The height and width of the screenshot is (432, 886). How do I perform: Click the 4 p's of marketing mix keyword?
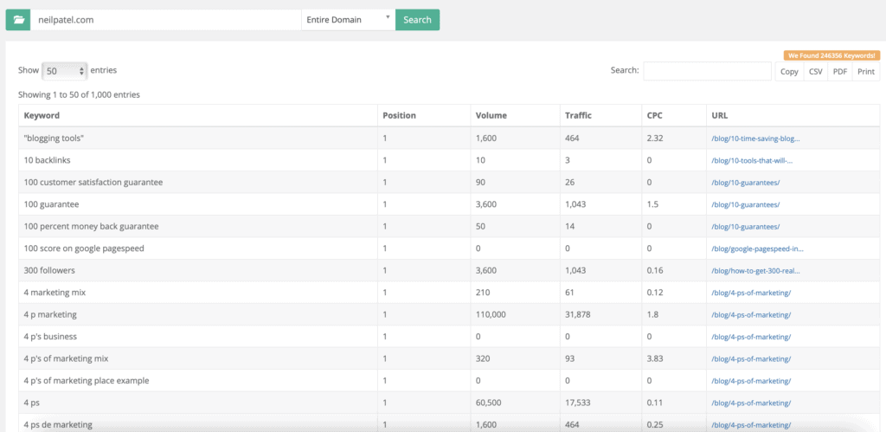[66, 358]
